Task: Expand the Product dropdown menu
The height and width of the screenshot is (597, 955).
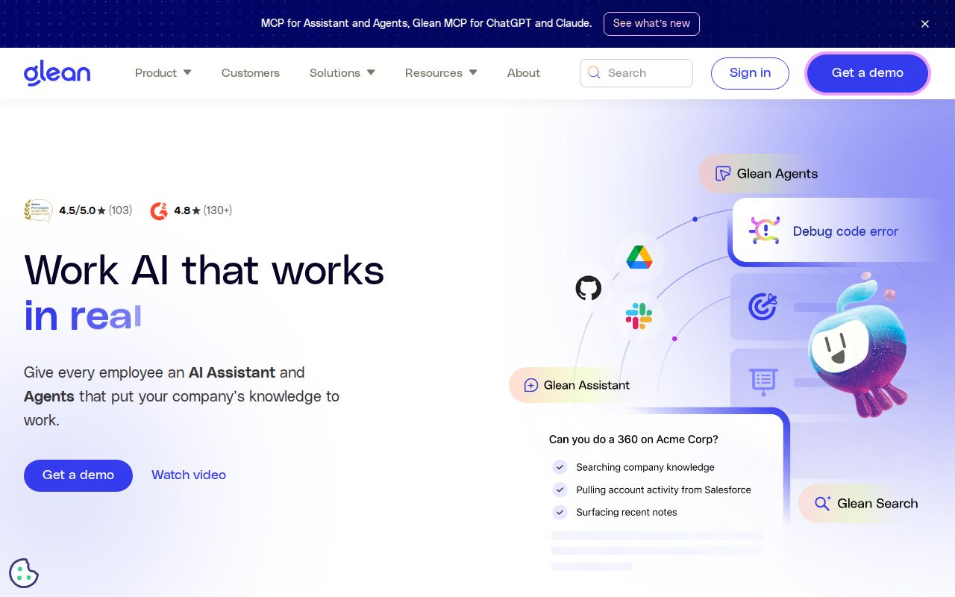Action: coord(163,73)
